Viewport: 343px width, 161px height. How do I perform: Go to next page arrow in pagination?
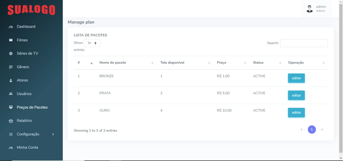[322, 130]
